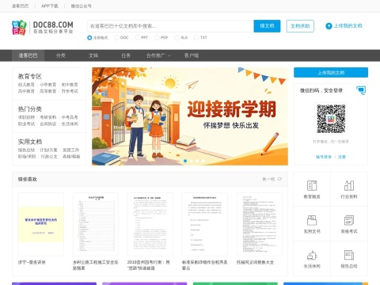The width and height of the screenshot is (380, 285).
Task: Select the TXT format radio button
Action: coord(196,38)
